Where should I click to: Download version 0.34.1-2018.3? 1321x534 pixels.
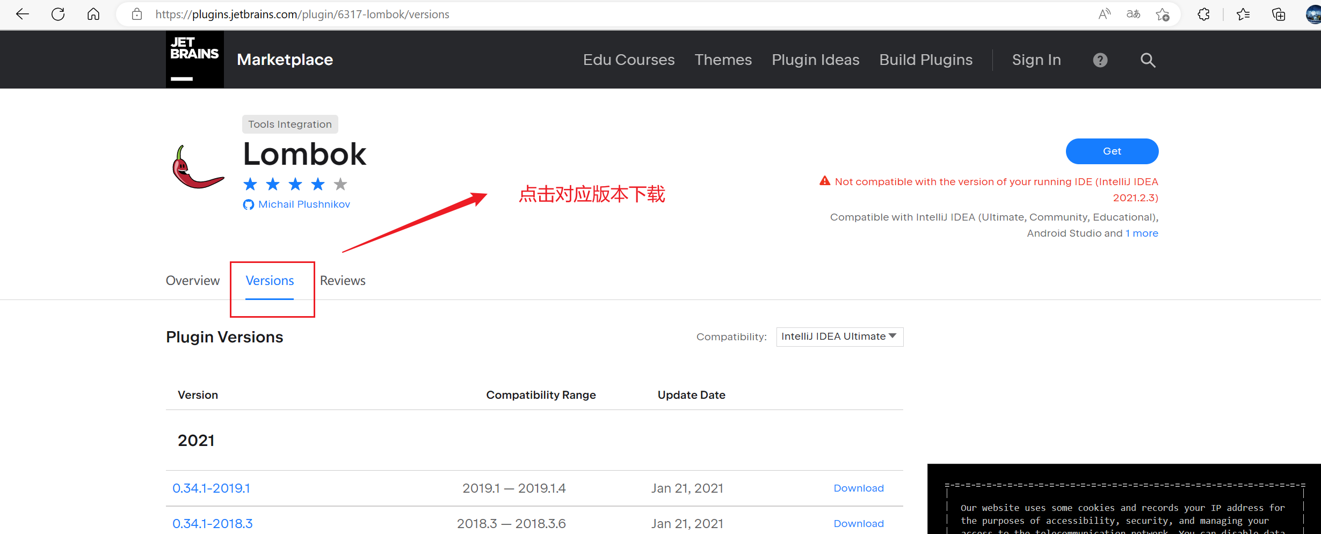(x=859, y=524)
